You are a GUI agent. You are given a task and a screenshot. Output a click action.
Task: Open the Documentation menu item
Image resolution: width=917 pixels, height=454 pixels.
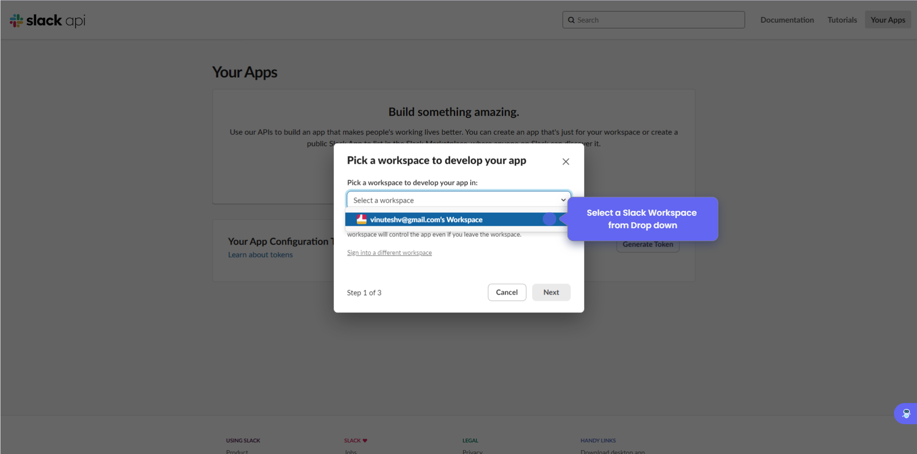(787, 20)
